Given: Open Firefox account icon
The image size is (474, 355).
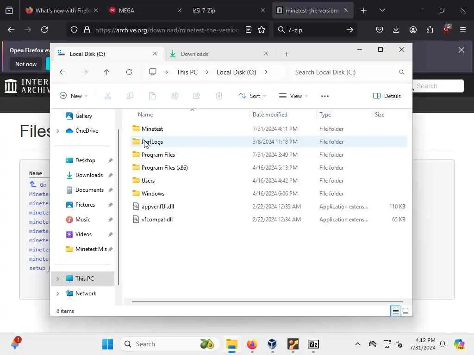Looking at the screenshot, I should (413, 30).
